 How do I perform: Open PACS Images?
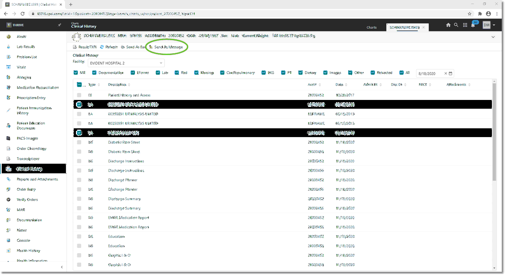27,138
